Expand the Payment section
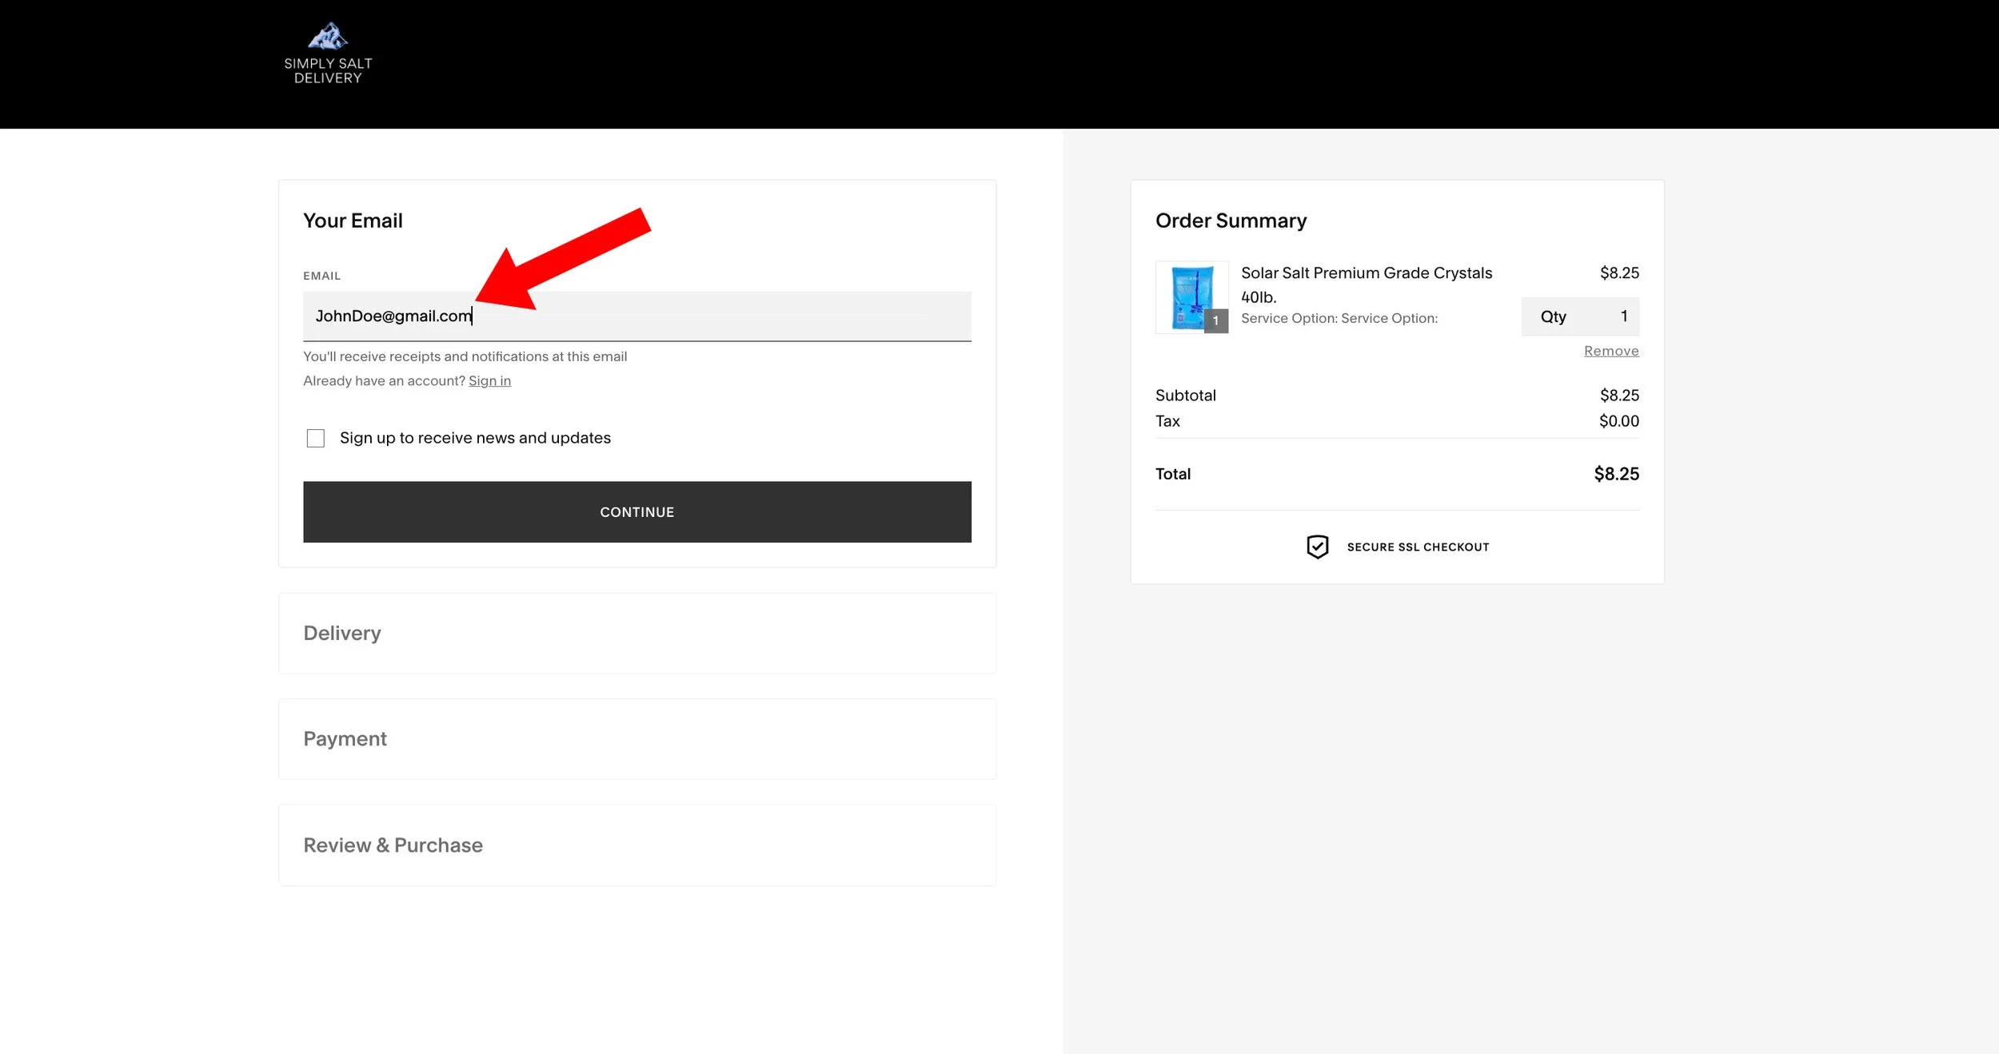This screenshot has width=1999, height=1054. pos(345,738)
